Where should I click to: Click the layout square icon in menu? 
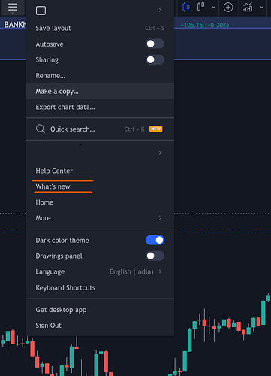(41, 11)
